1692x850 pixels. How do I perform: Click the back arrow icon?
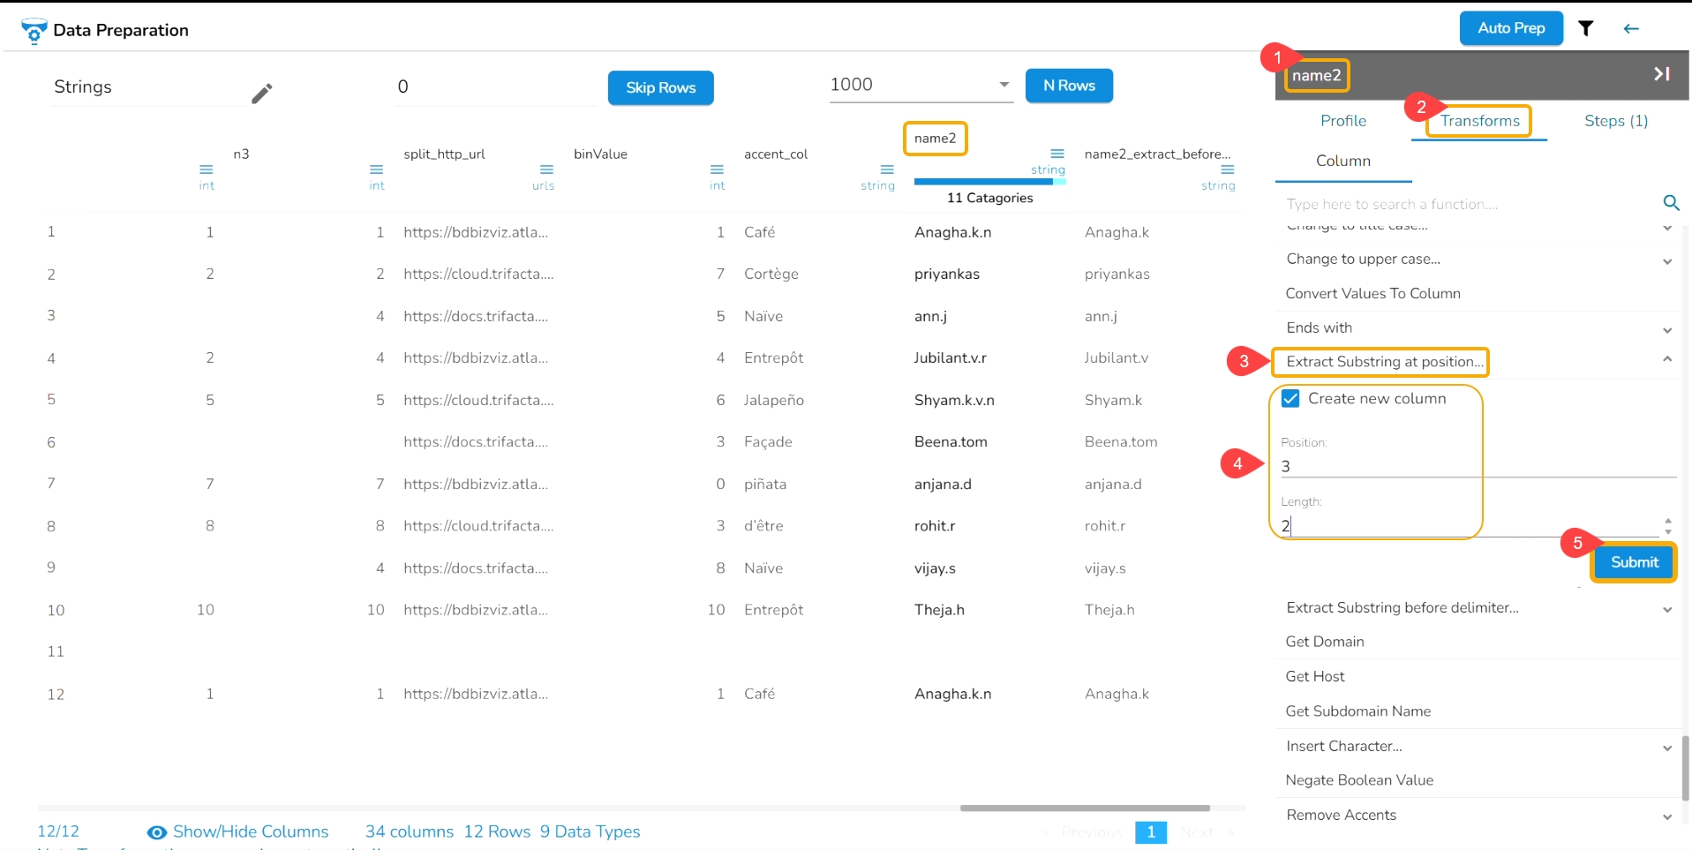click(x=1631, y=28)
